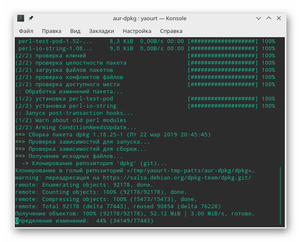Click the progress bar on 'проверка ключей' row
The image size is (300, 242).
click(223, 56)
